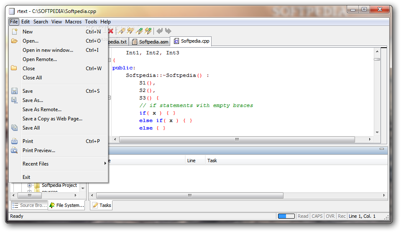Open the Help menu

(105, 22)
